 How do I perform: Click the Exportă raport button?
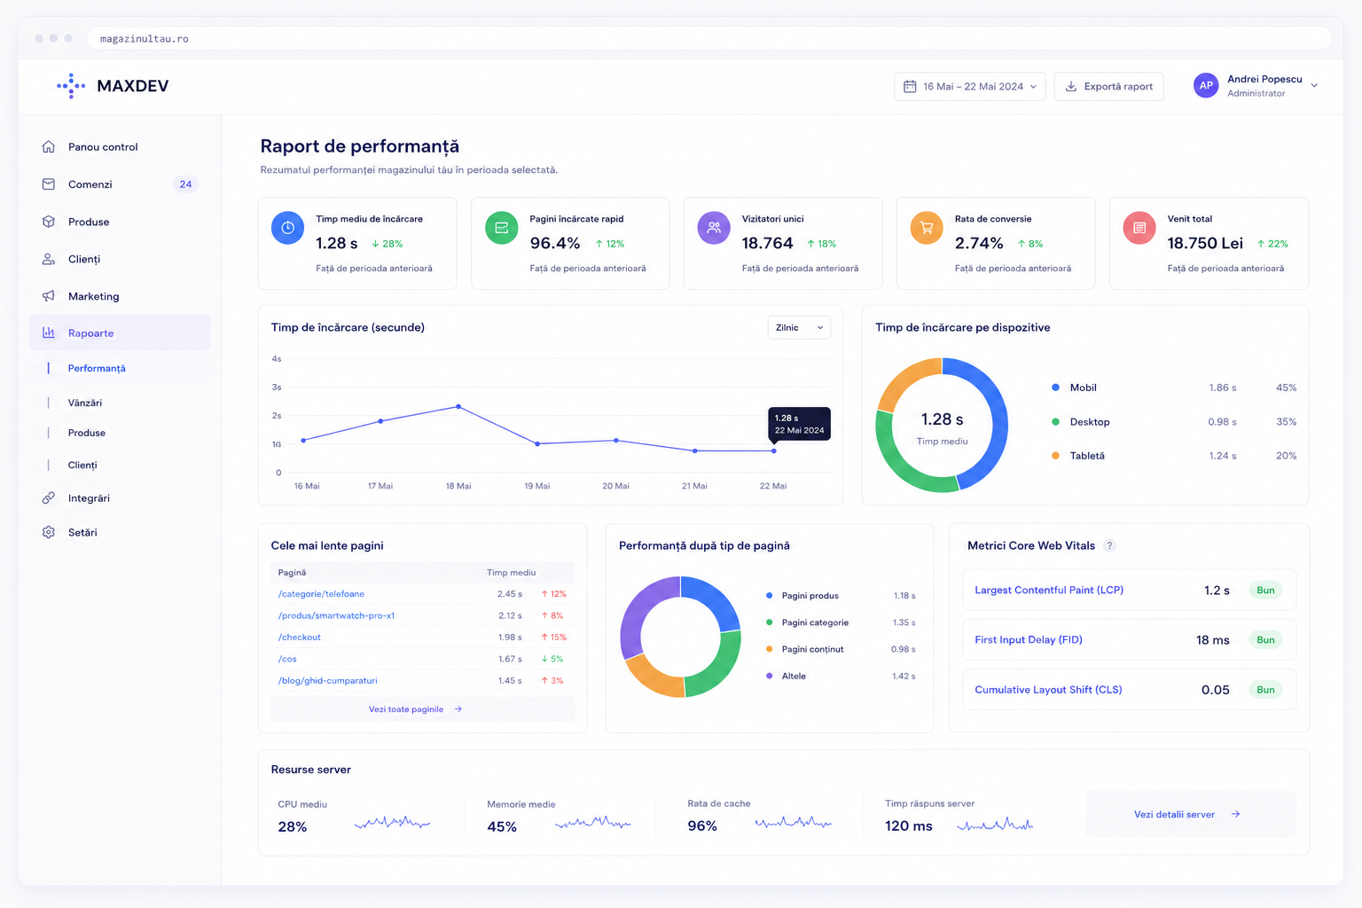click(x=1108, y=86)
